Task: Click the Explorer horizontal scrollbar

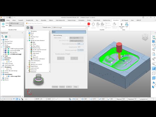Action: point(11,96)
